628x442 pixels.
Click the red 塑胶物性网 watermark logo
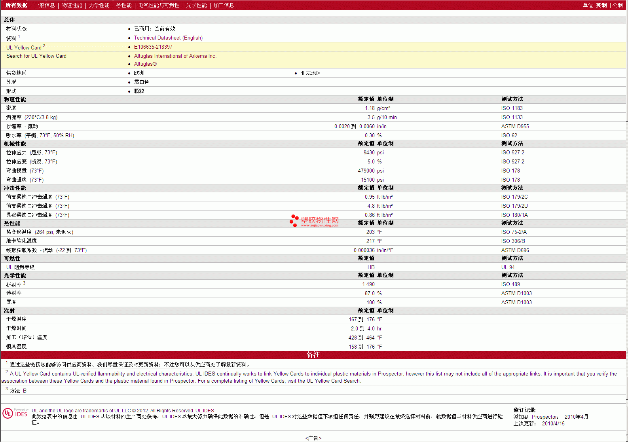[x=314, y=221]
